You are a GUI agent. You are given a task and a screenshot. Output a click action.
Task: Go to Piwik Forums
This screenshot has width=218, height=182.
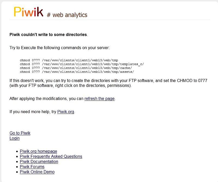[32, 167]
